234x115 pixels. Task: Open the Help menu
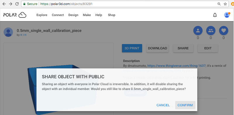[x=99, y=15]
